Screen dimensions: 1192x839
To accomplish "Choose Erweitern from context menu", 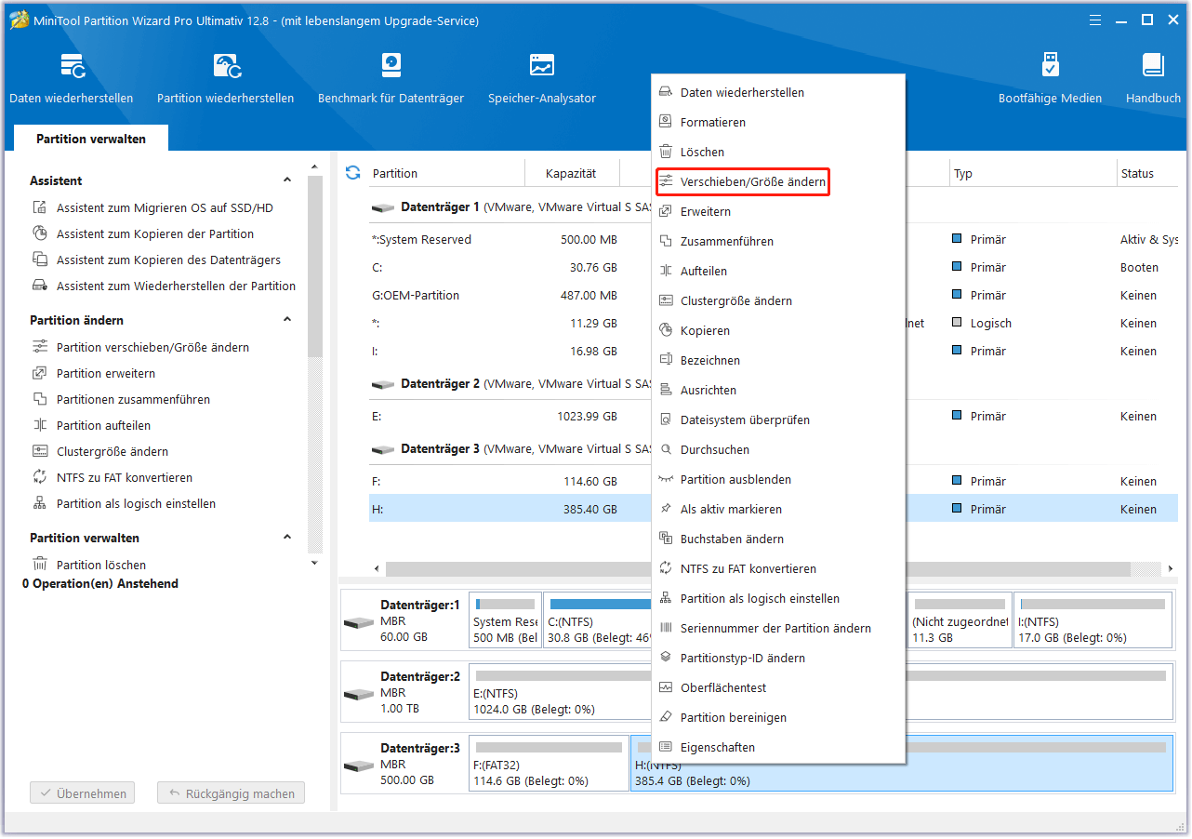I will 778,212.
